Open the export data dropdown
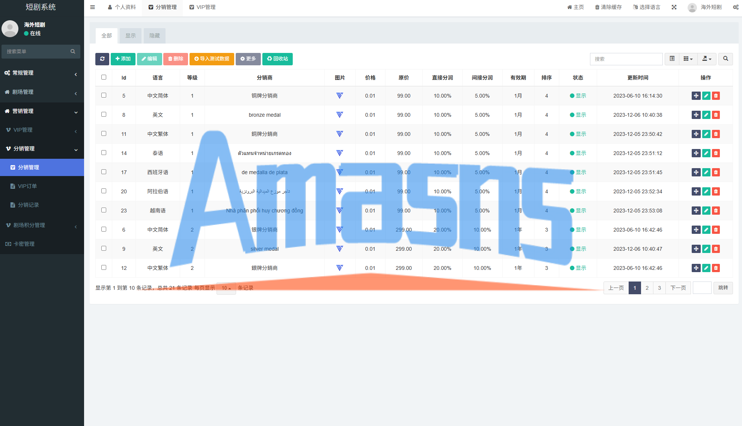This screenshot has width=742, height=426. pos(707,59)
